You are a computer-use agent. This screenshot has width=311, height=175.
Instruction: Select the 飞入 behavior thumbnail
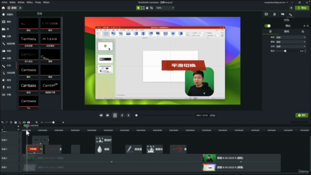[x=29, y=103]
